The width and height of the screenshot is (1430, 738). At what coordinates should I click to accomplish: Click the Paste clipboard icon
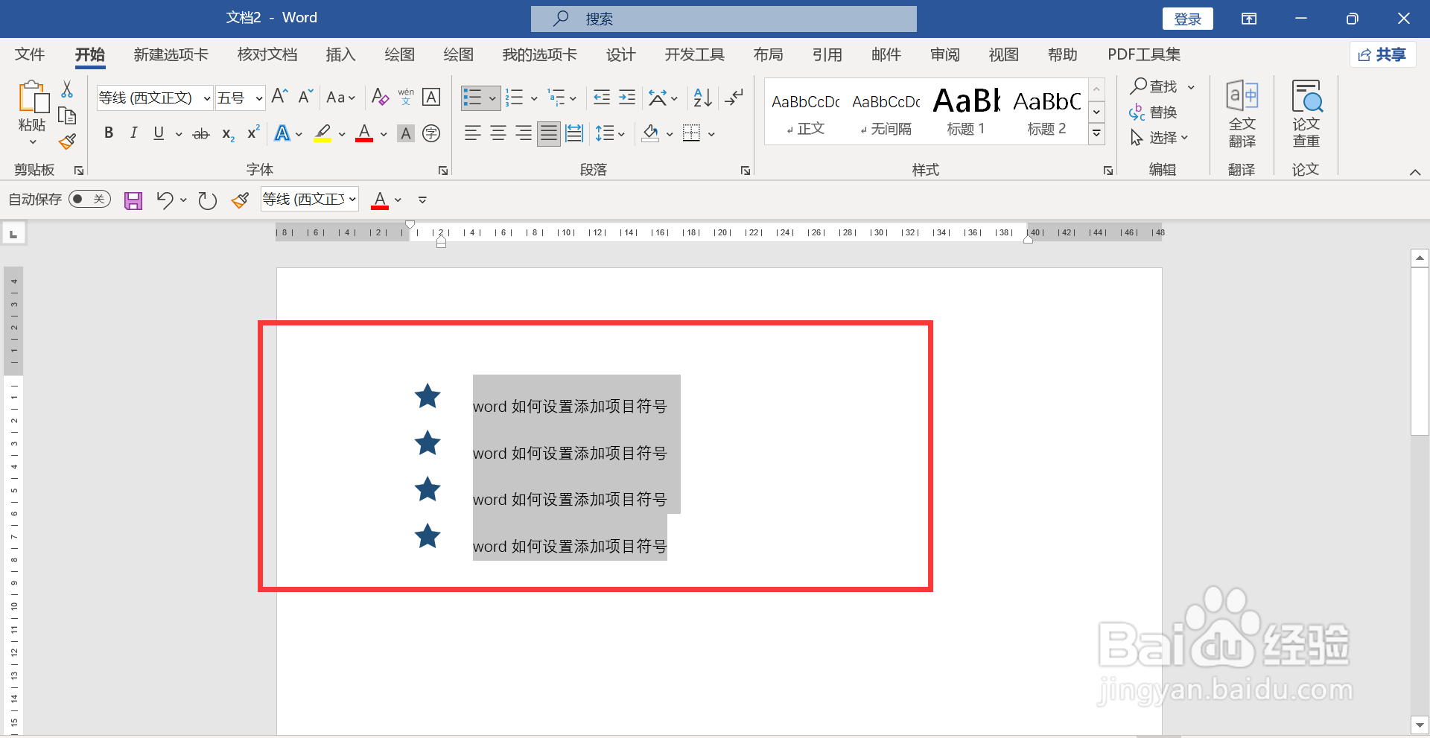click(33, 98)
